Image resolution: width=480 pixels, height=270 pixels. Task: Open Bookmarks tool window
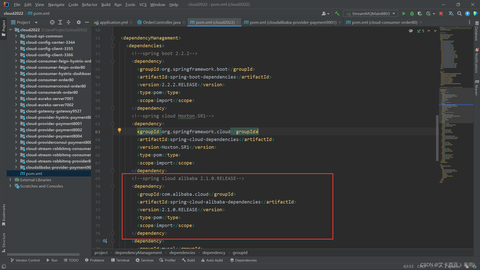(x=3, y=215)
